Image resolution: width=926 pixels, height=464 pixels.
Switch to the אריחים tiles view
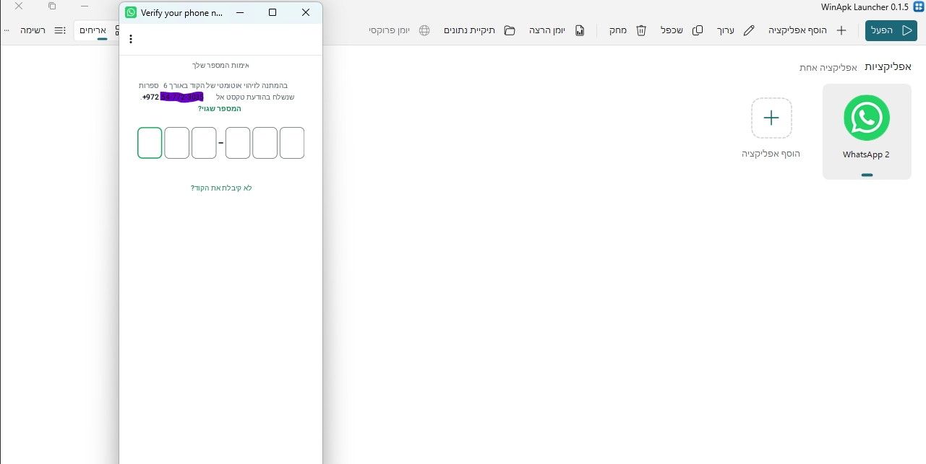point(98,30)
